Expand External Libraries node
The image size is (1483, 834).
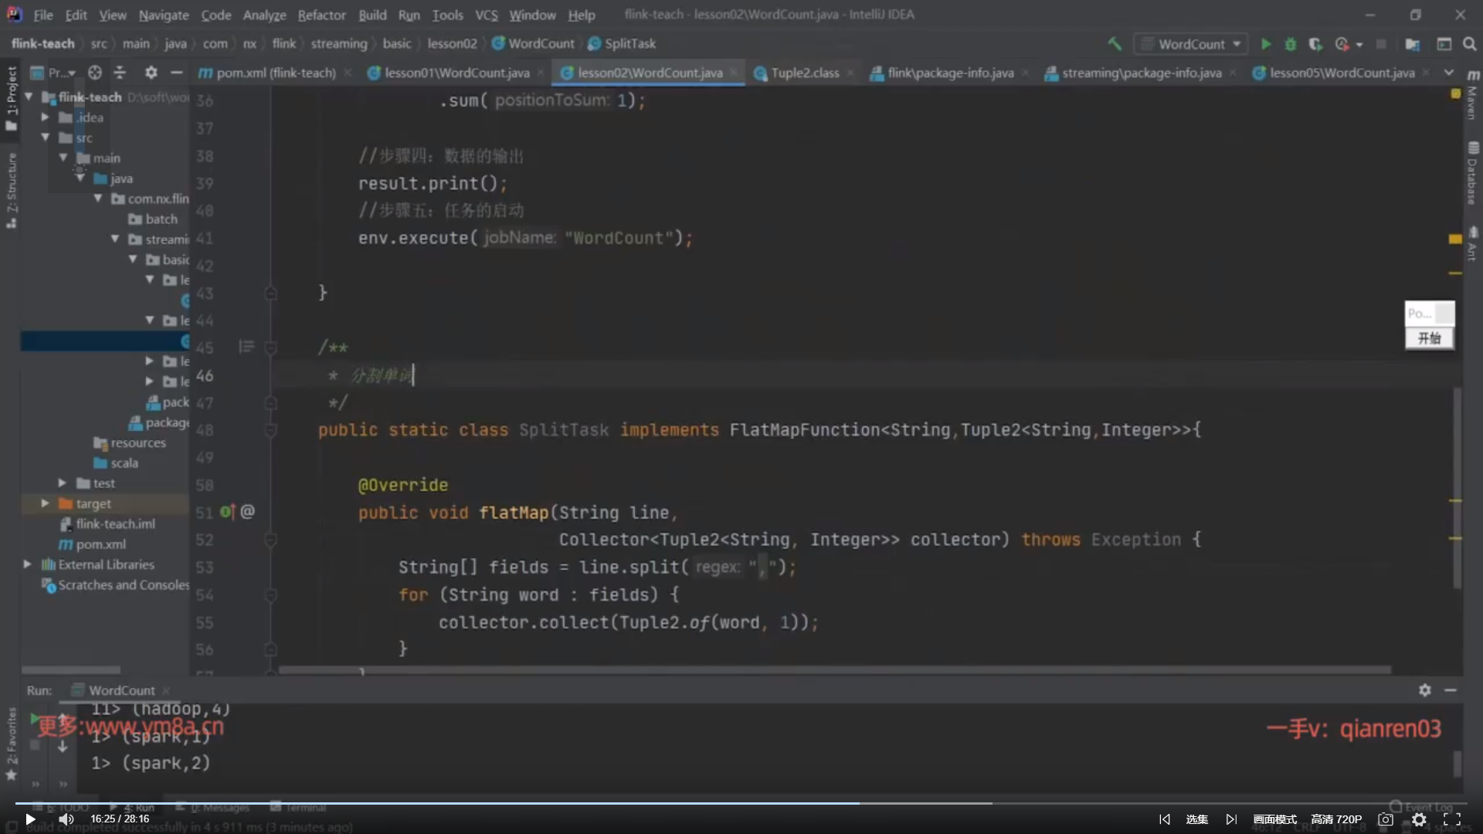coord(28,564)
